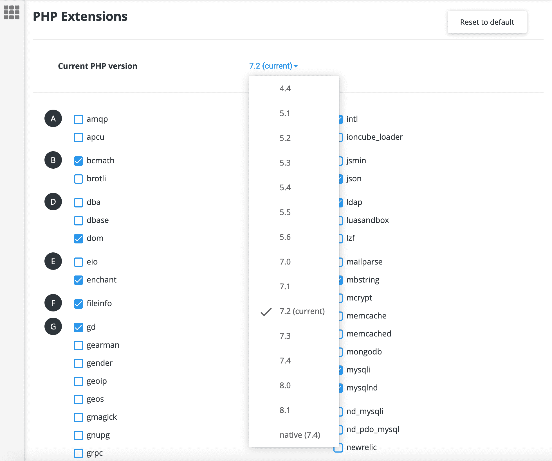This screenshot has height=461, width=552.
Task: Uncheck the enchant extension
Action: [78, 280]
